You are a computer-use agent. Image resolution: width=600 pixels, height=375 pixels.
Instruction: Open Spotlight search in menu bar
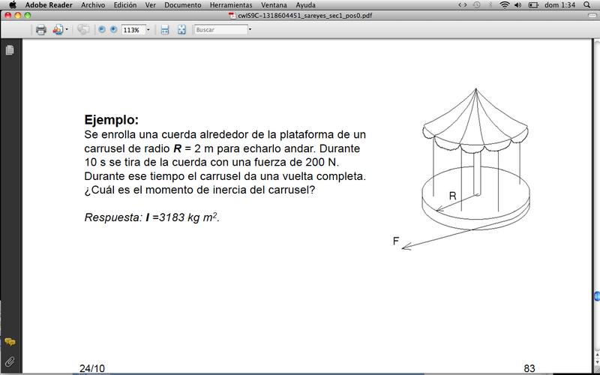(x=589, y=4)
